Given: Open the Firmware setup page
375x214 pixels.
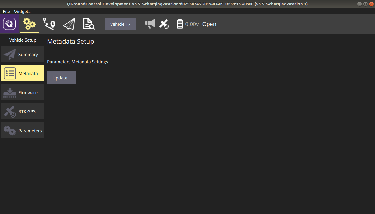Looking at the screenshot, I should tap(23, 92).
